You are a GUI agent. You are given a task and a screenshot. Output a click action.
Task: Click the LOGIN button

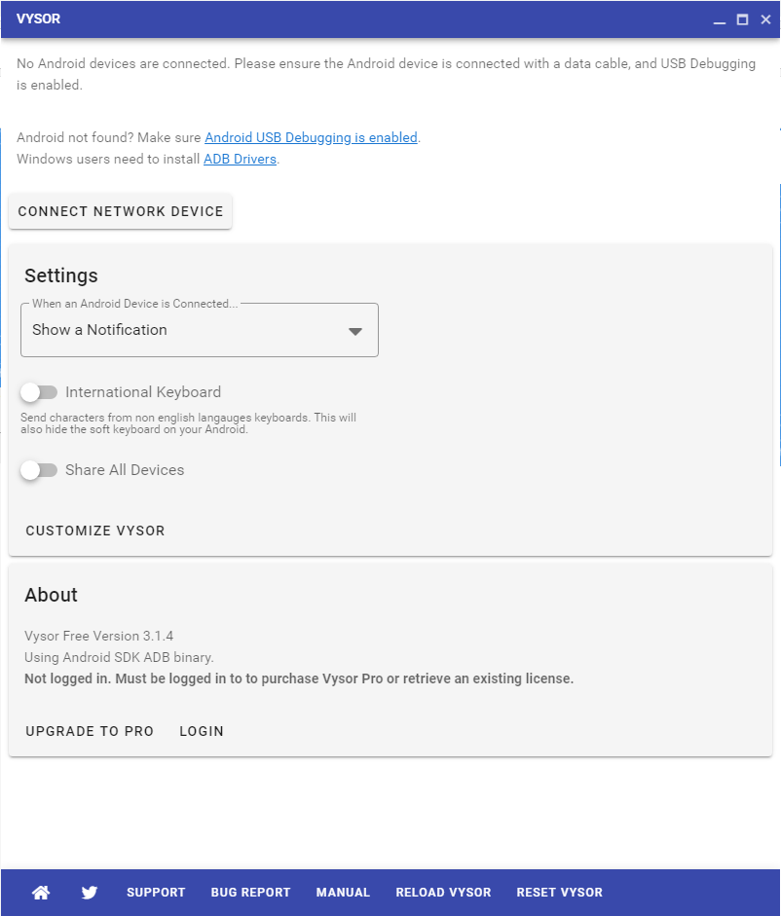point(202,731)
